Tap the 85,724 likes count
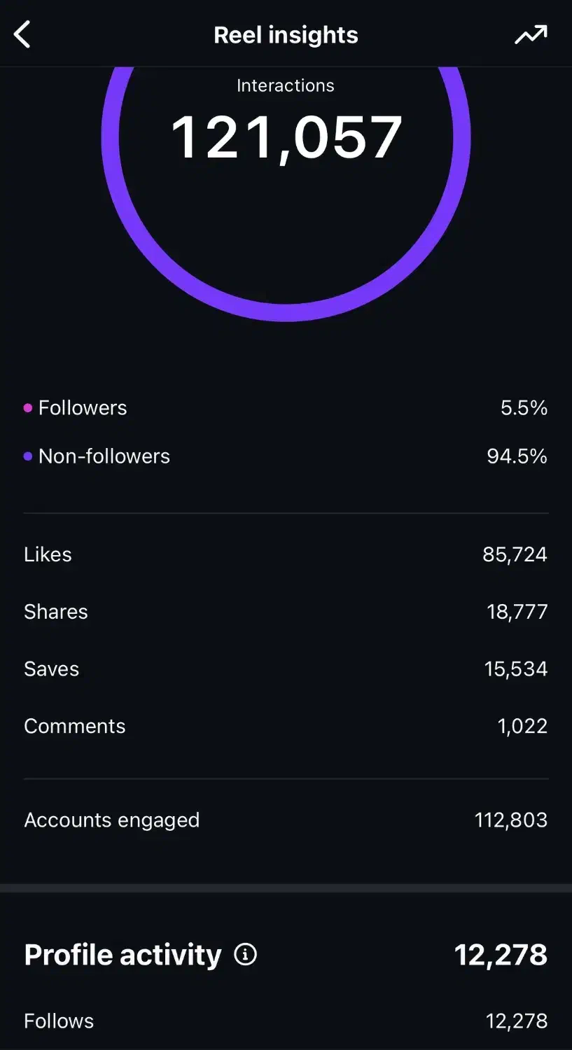The width and height of the screenshot is (572, 1050). coord(515,554)
